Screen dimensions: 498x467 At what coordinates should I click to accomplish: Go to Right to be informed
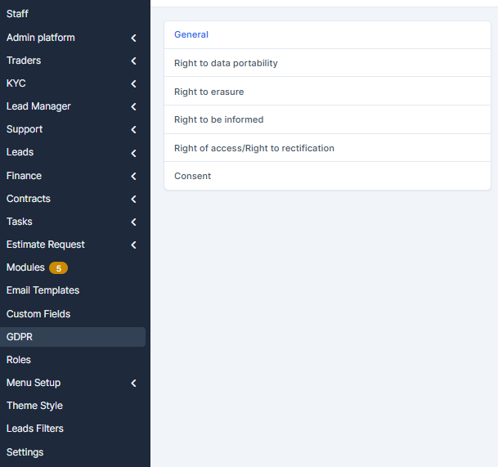218,119
